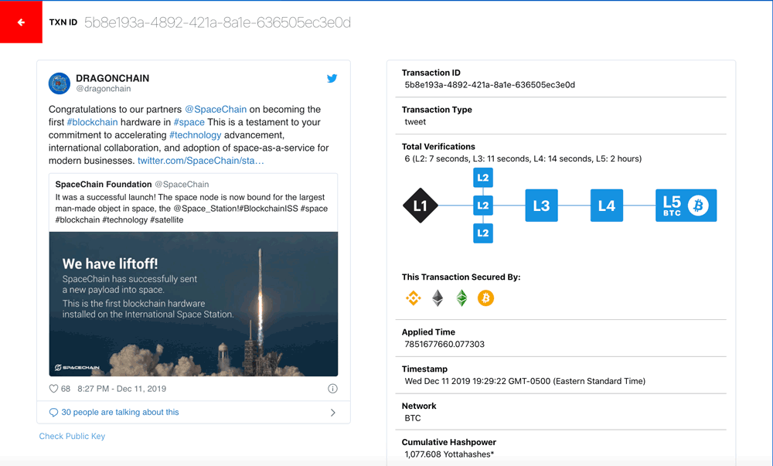773x466 pixels.
Task: Click the tweet info icon
Action: tap(332, 389)
